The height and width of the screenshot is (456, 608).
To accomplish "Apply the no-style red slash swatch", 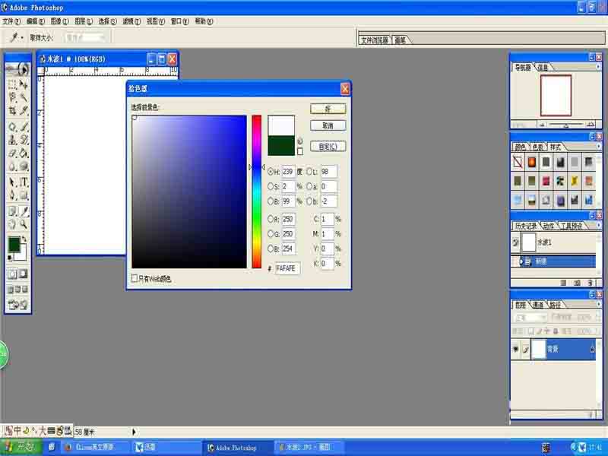I will [x=518, y=161].
